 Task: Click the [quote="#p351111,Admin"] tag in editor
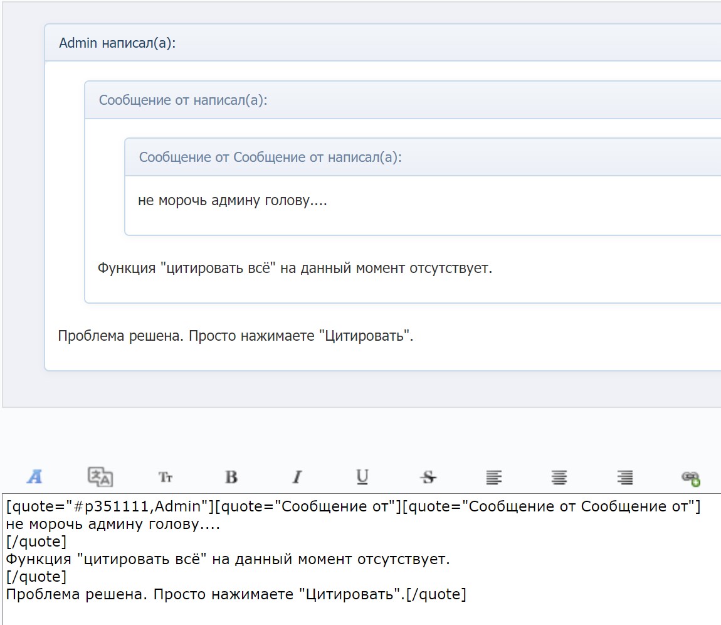point(110,506)
